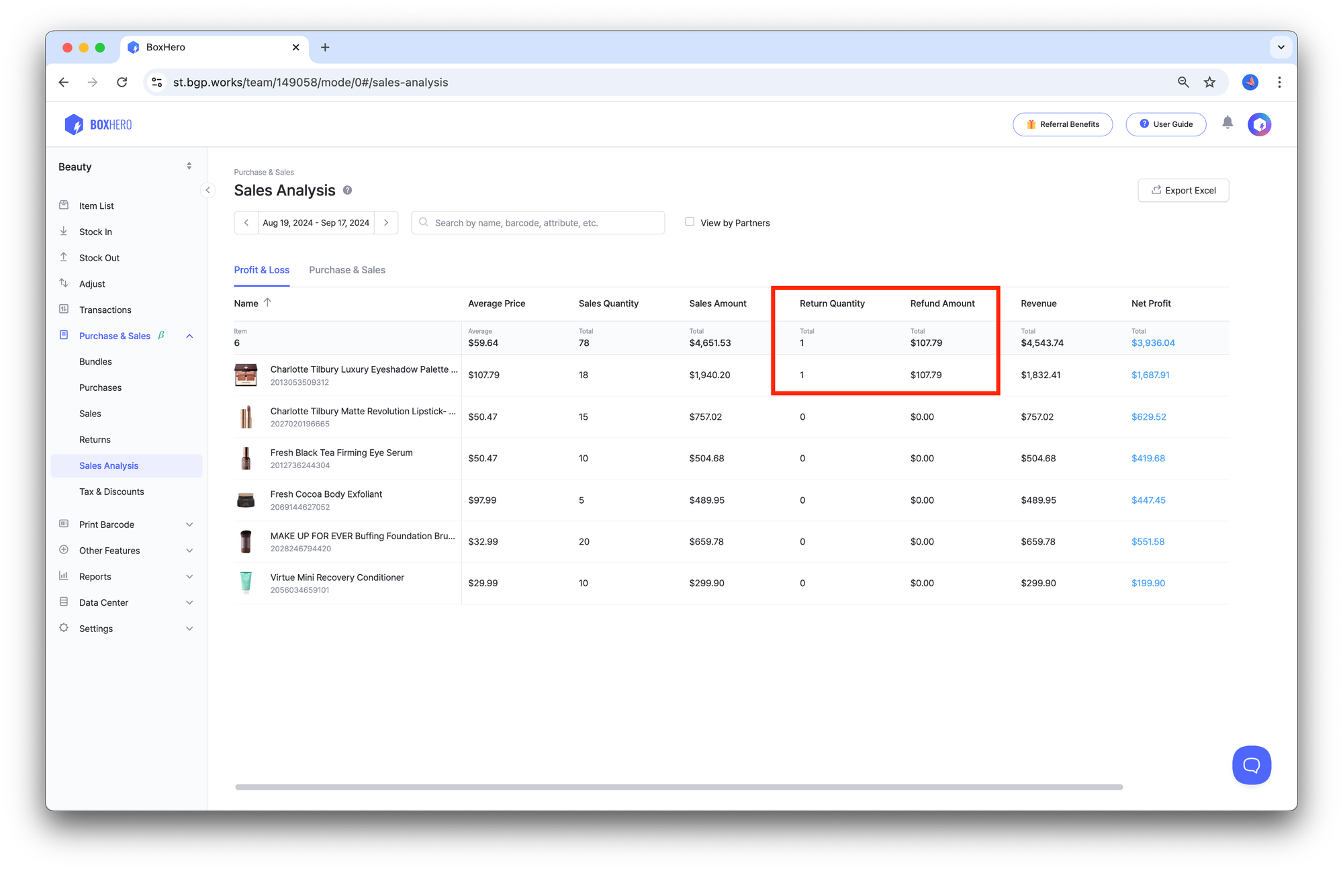The width and height of the screenshot is (1343, 871).
Task: Click the Stock In download icon
Action: (64, 231)
